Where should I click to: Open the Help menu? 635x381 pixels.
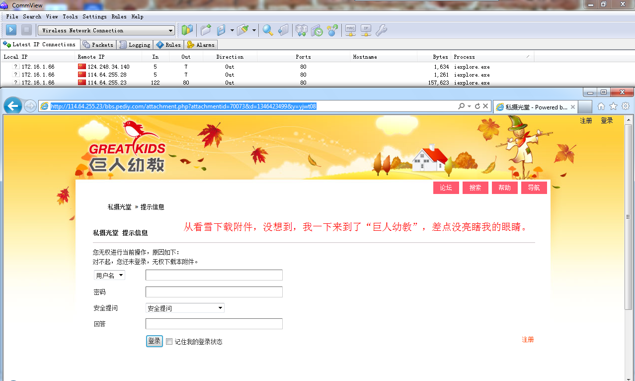(x=137, y=16)
